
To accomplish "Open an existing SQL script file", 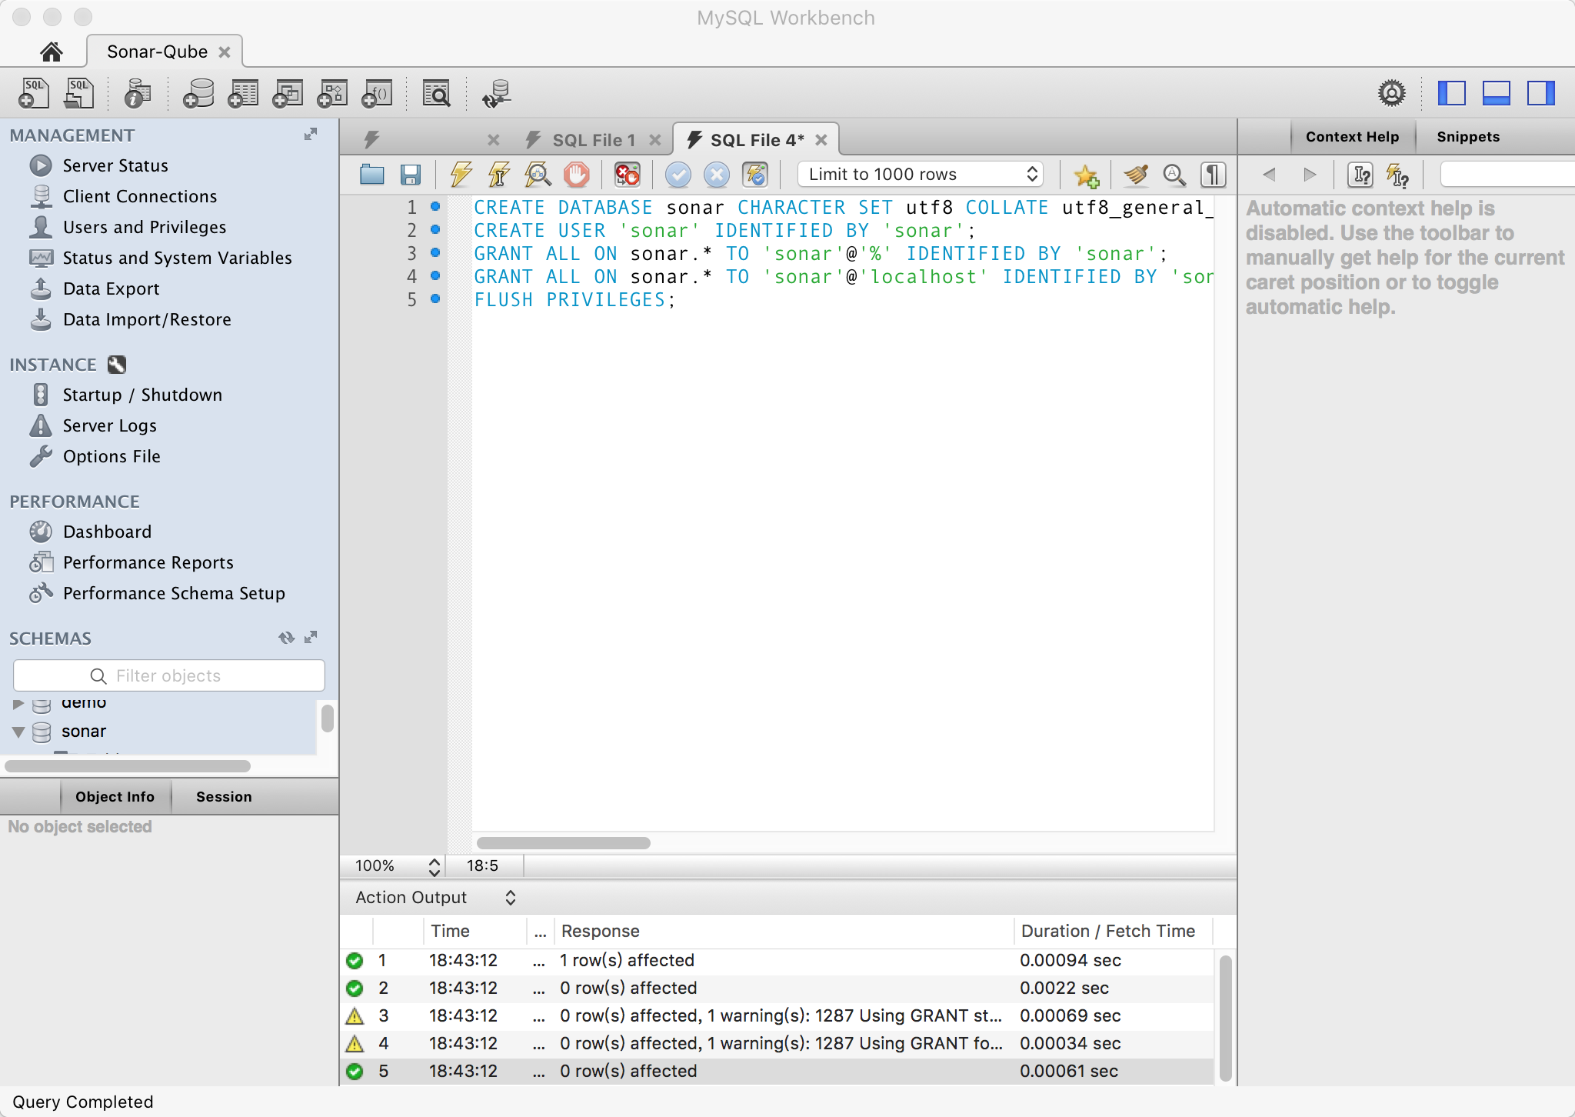I will [x=78, y=94].
